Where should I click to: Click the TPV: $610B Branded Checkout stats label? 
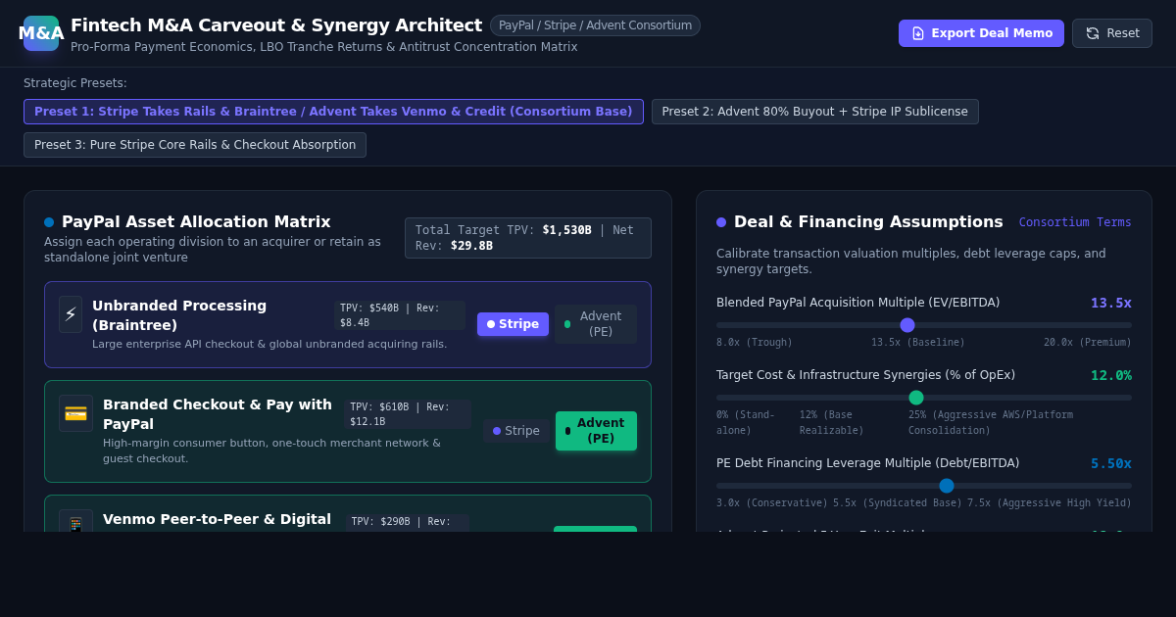(x=408, y=414)
